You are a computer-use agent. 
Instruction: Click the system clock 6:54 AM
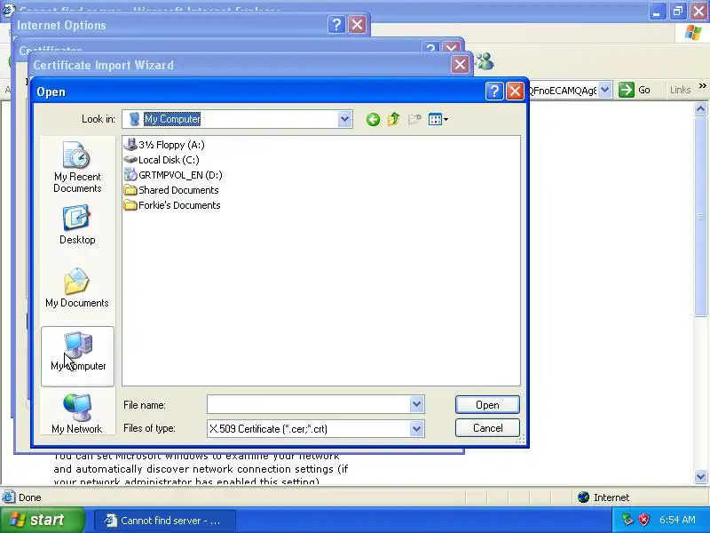click(x=677, y=520)
